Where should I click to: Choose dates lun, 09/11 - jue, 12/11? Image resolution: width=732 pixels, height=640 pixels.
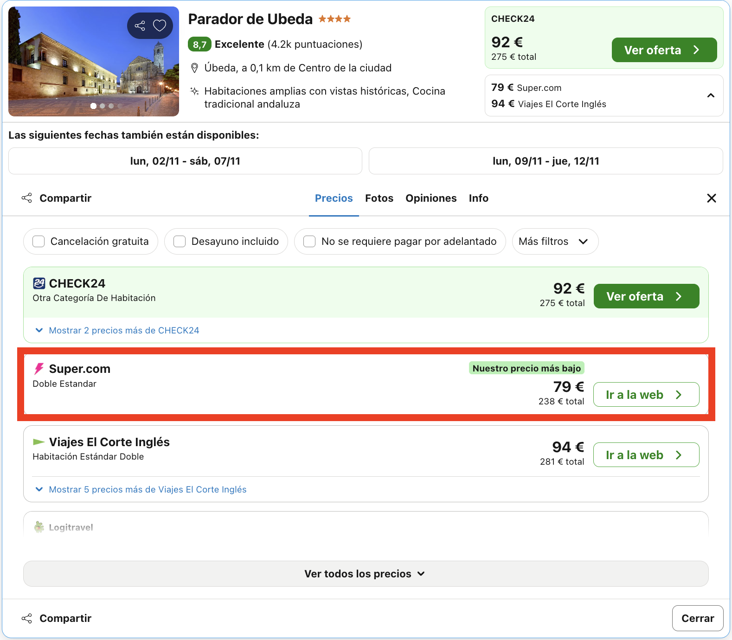546,161
